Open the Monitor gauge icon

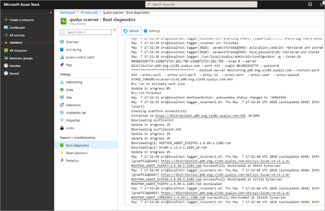(6, 66)
